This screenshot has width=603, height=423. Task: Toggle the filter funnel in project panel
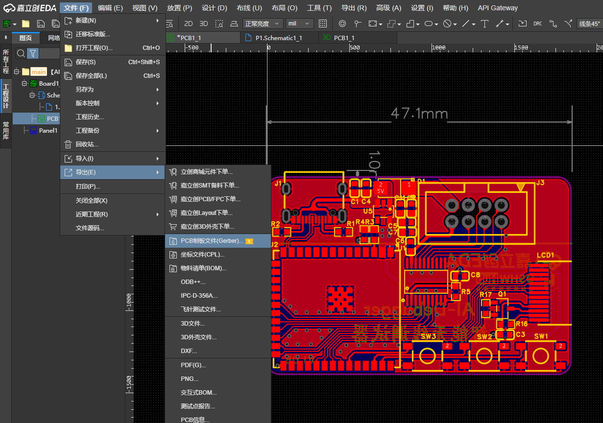pyautogui.click(x=32, y=53)
